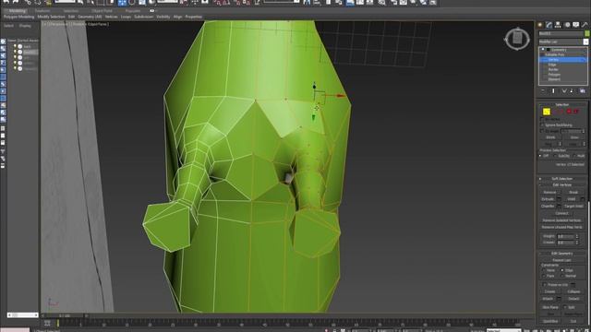
Task: Click the Connect button in Edit Vertices
Action: click(561, 213)
